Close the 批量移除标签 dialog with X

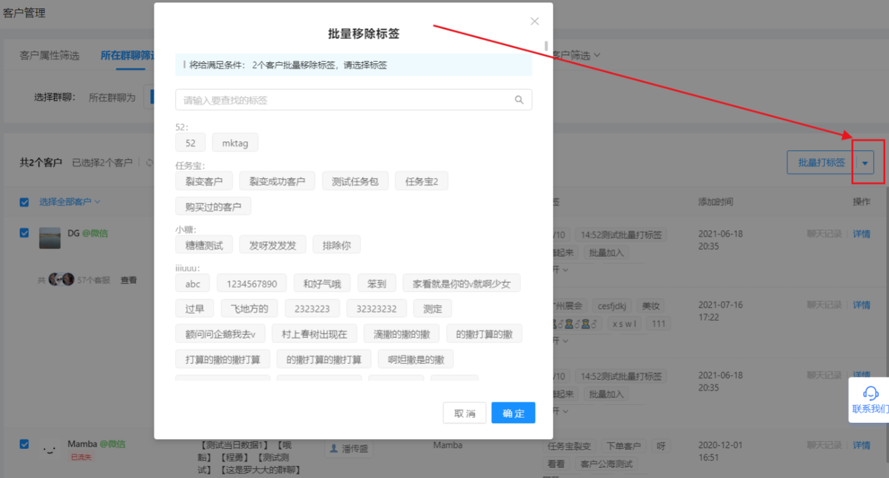click(x=534, y=22)
